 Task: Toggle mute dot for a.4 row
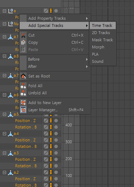click(x=56, y=134)
